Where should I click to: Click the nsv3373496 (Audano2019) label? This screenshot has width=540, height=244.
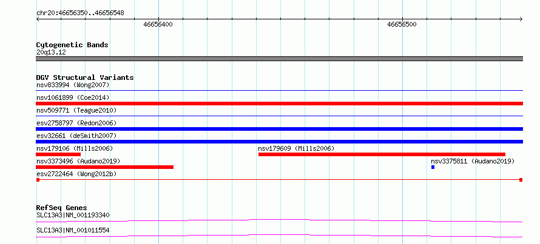pos(78,161)
